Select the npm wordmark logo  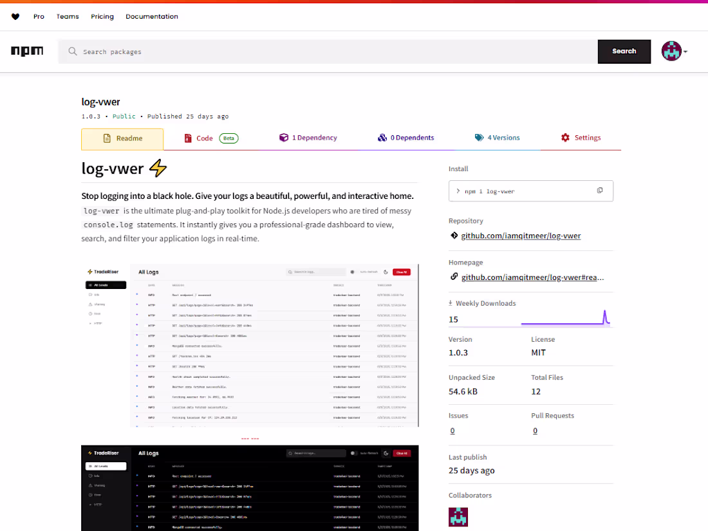tap(27, 51)
